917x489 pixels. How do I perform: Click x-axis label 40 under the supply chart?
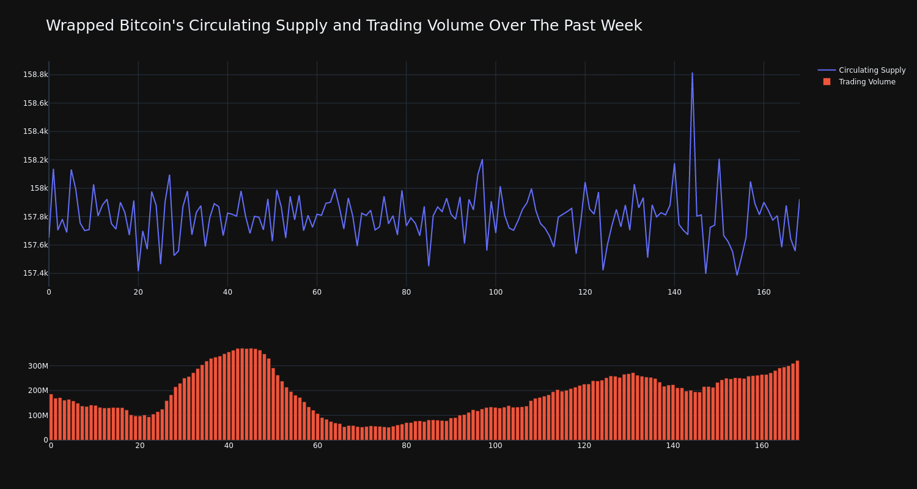(x=227, y=292)
